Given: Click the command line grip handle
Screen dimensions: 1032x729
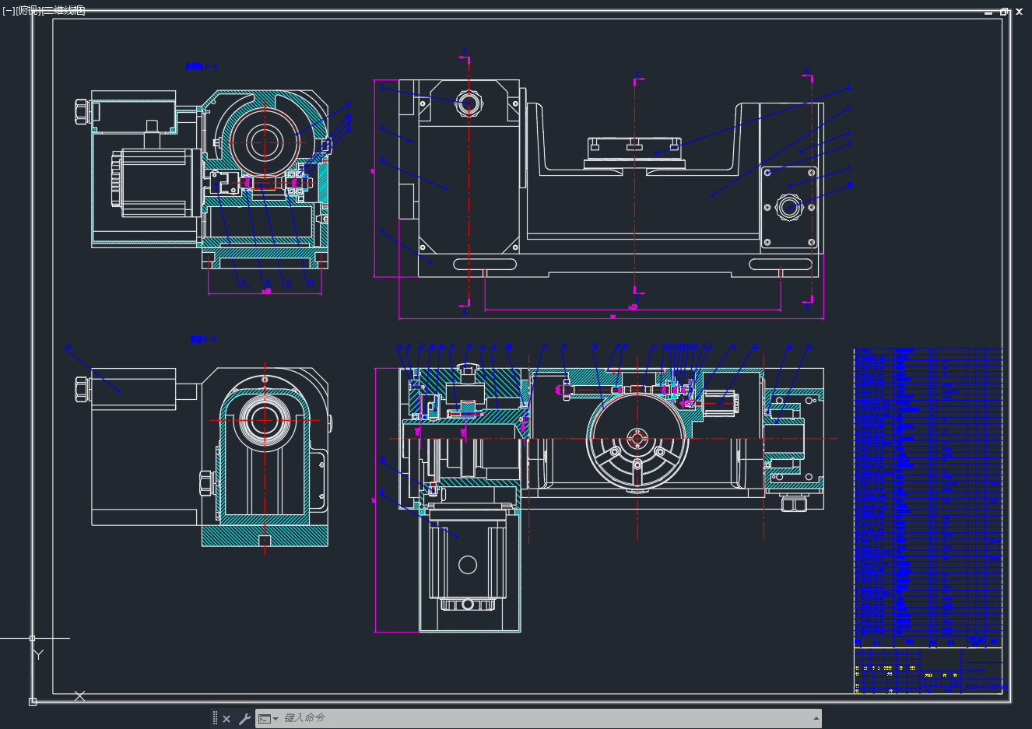Looking at the screenshot, I should click(x=215, y=718).
